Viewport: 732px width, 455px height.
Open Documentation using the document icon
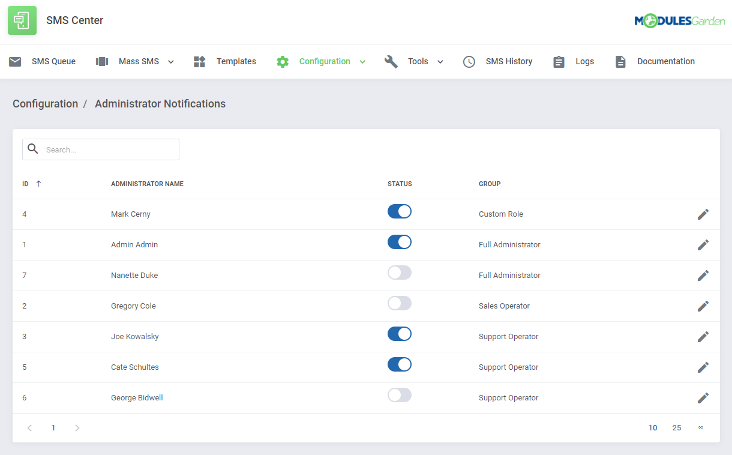pyautogui.click(x=620, y=61)
